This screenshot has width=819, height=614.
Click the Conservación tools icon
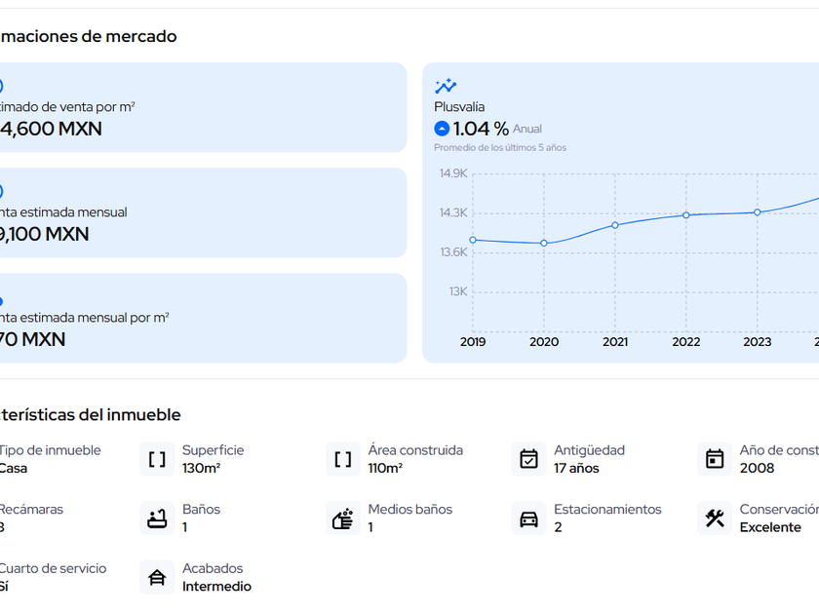tap(715, 518)
